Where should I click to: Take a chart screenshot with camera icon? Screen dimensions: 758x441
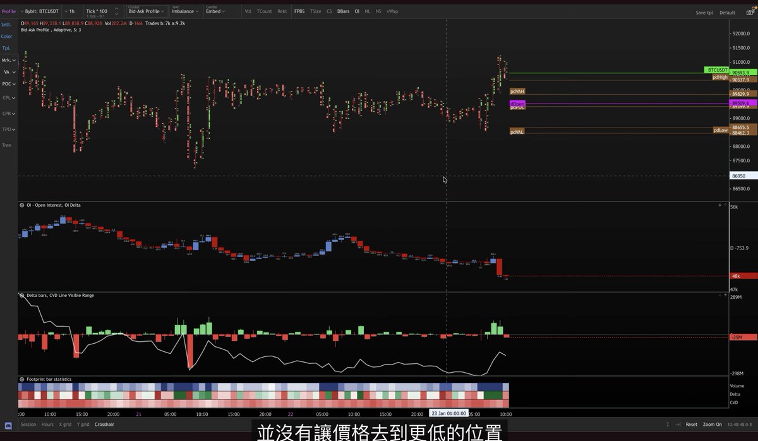pos(750,12)
